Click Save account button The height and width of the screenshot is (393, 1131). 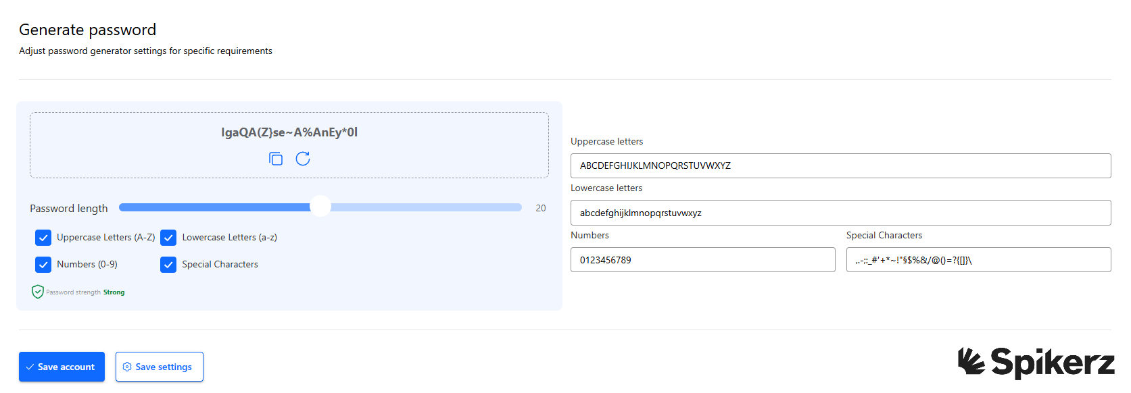62,367
